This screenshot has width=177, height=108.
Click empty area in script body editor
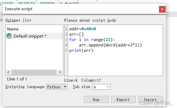pyautogui.click(x=115, y=64)
